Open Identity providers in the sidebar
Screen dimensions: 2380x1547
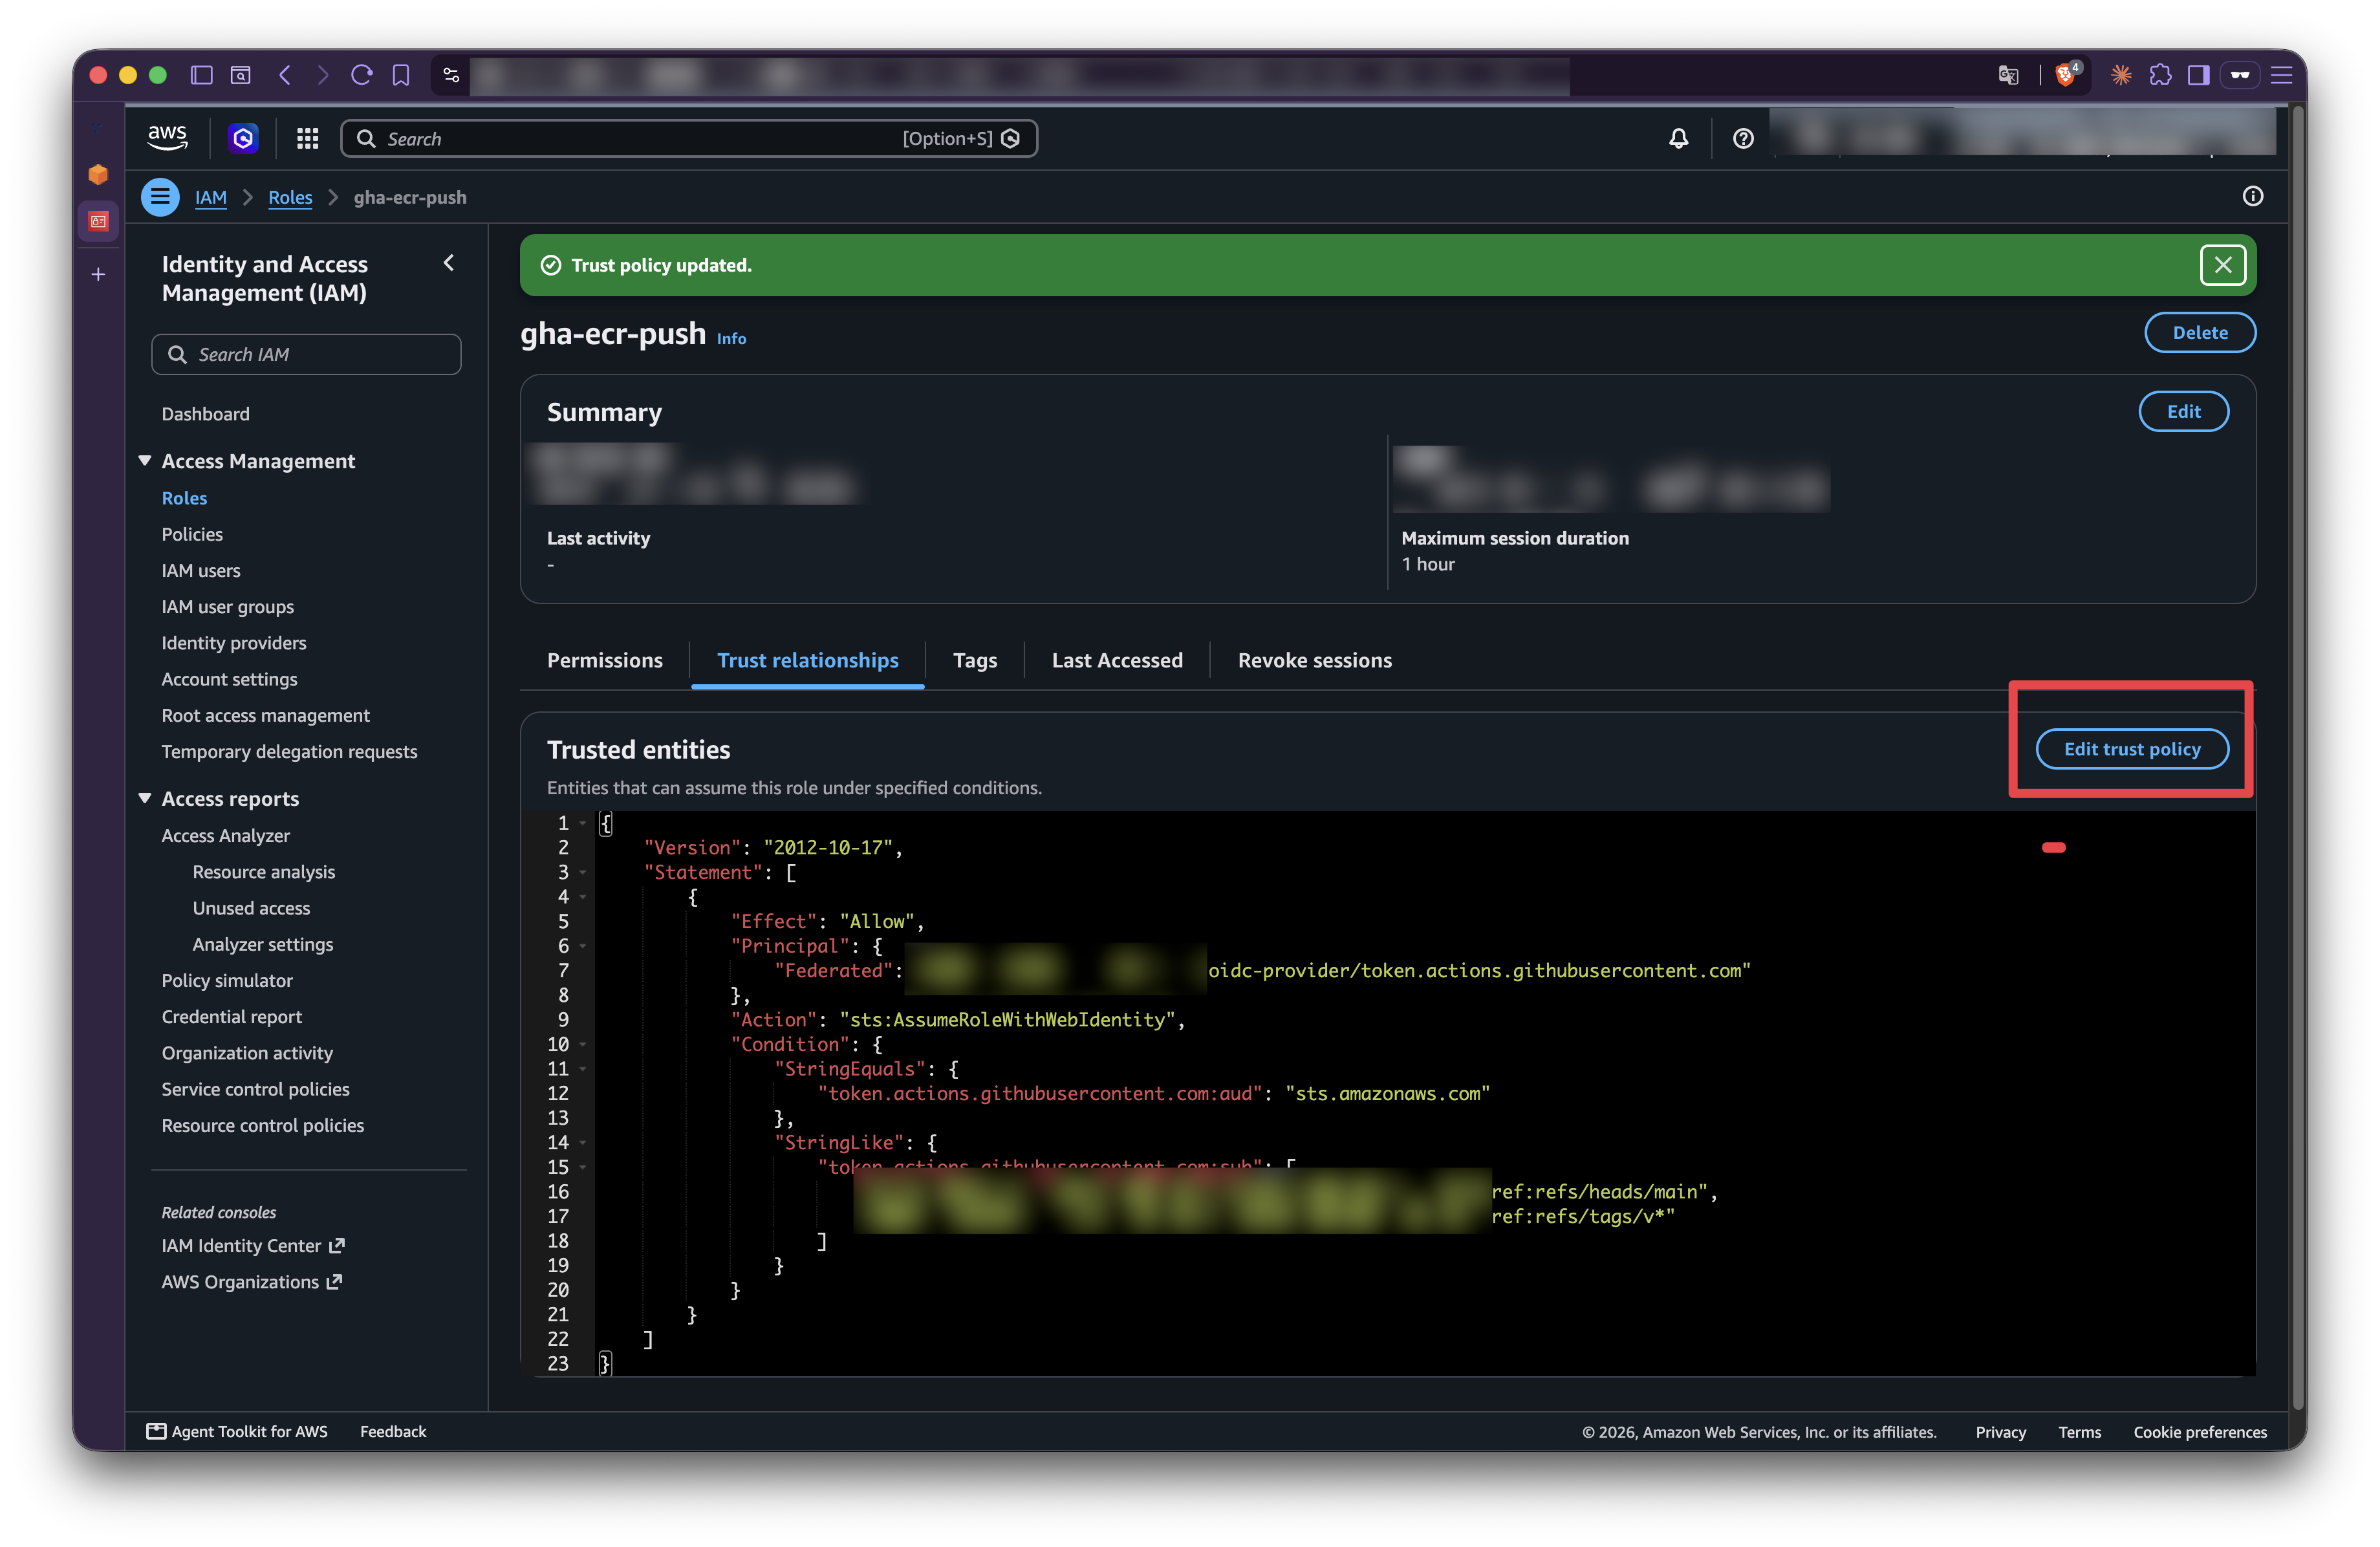(x=234, y=643)
